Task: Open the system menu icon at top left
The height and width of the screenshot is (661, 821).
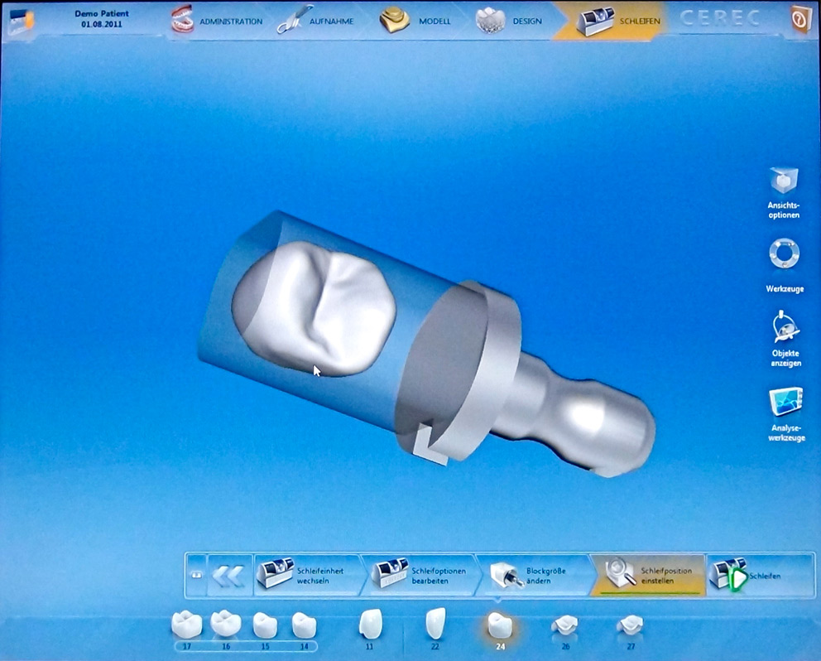Action: tap(20, 20)
